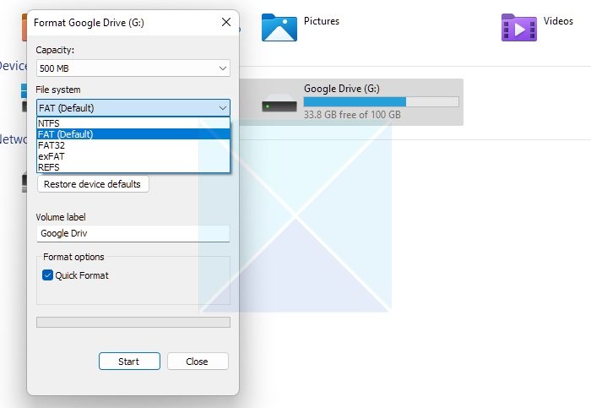The height and width of the screenshot is (408, 591).
Task: Open the Pictures folder icon
Action: (x=279, y=28)
